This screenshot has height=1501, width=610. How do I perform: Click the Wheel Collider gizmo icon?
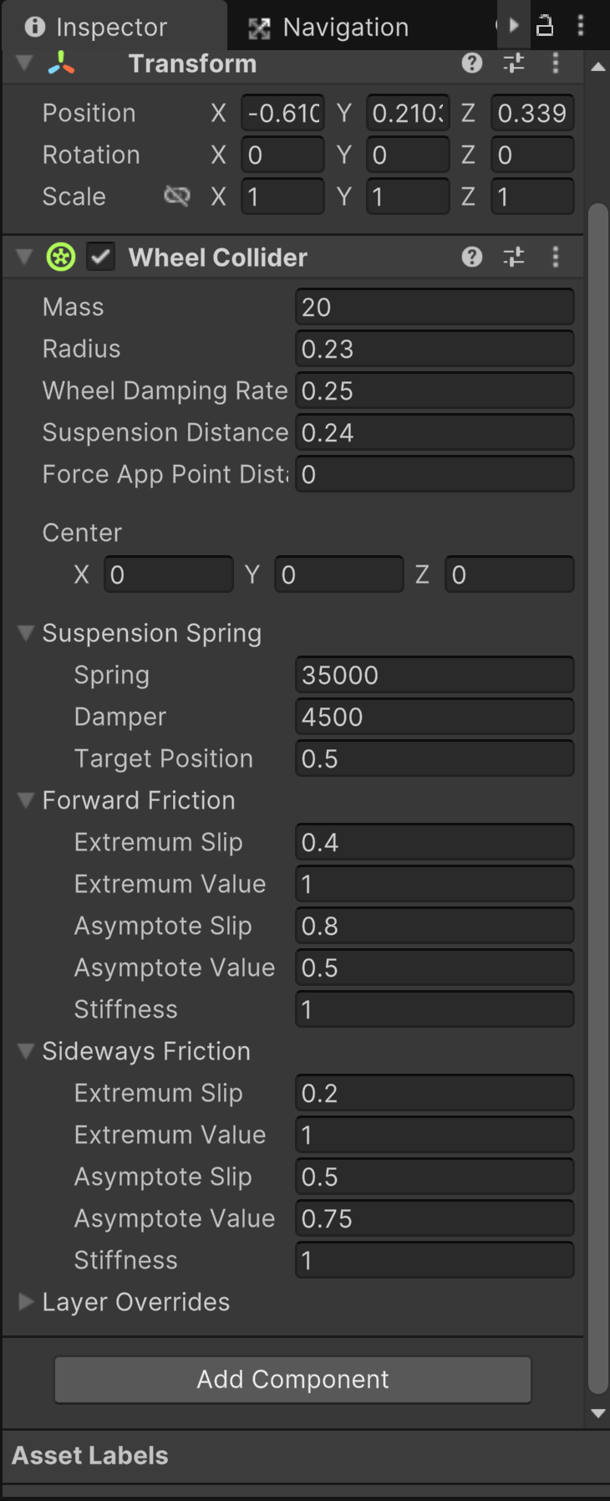60,257
